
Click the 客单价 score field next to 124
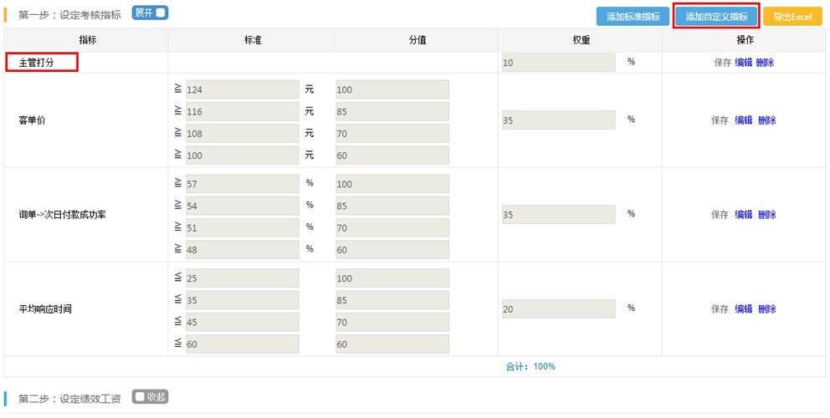(392, 89)
